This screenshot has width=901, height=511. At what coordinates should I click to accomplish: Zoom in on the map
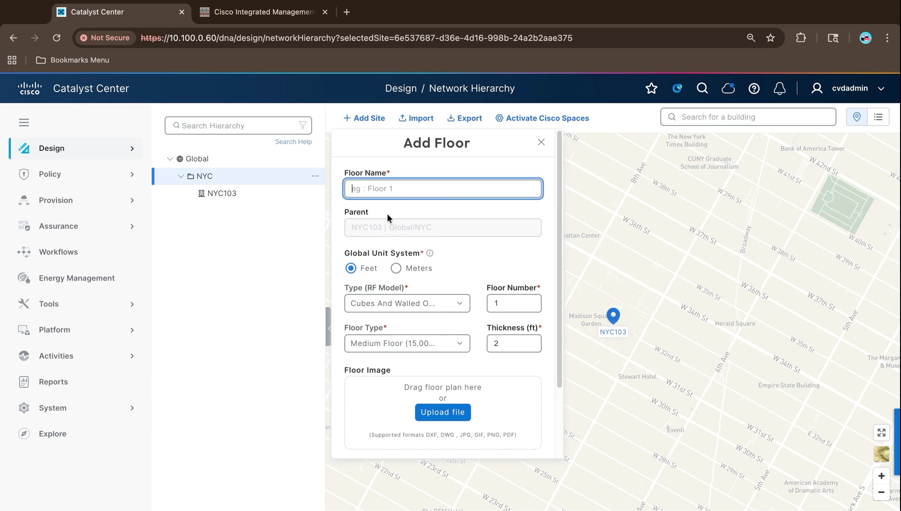pyautogui.click(x=881, y=476)
